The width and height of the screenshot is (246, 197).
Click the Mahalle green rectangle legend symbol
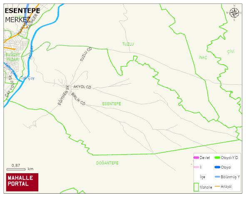point(196,187)
